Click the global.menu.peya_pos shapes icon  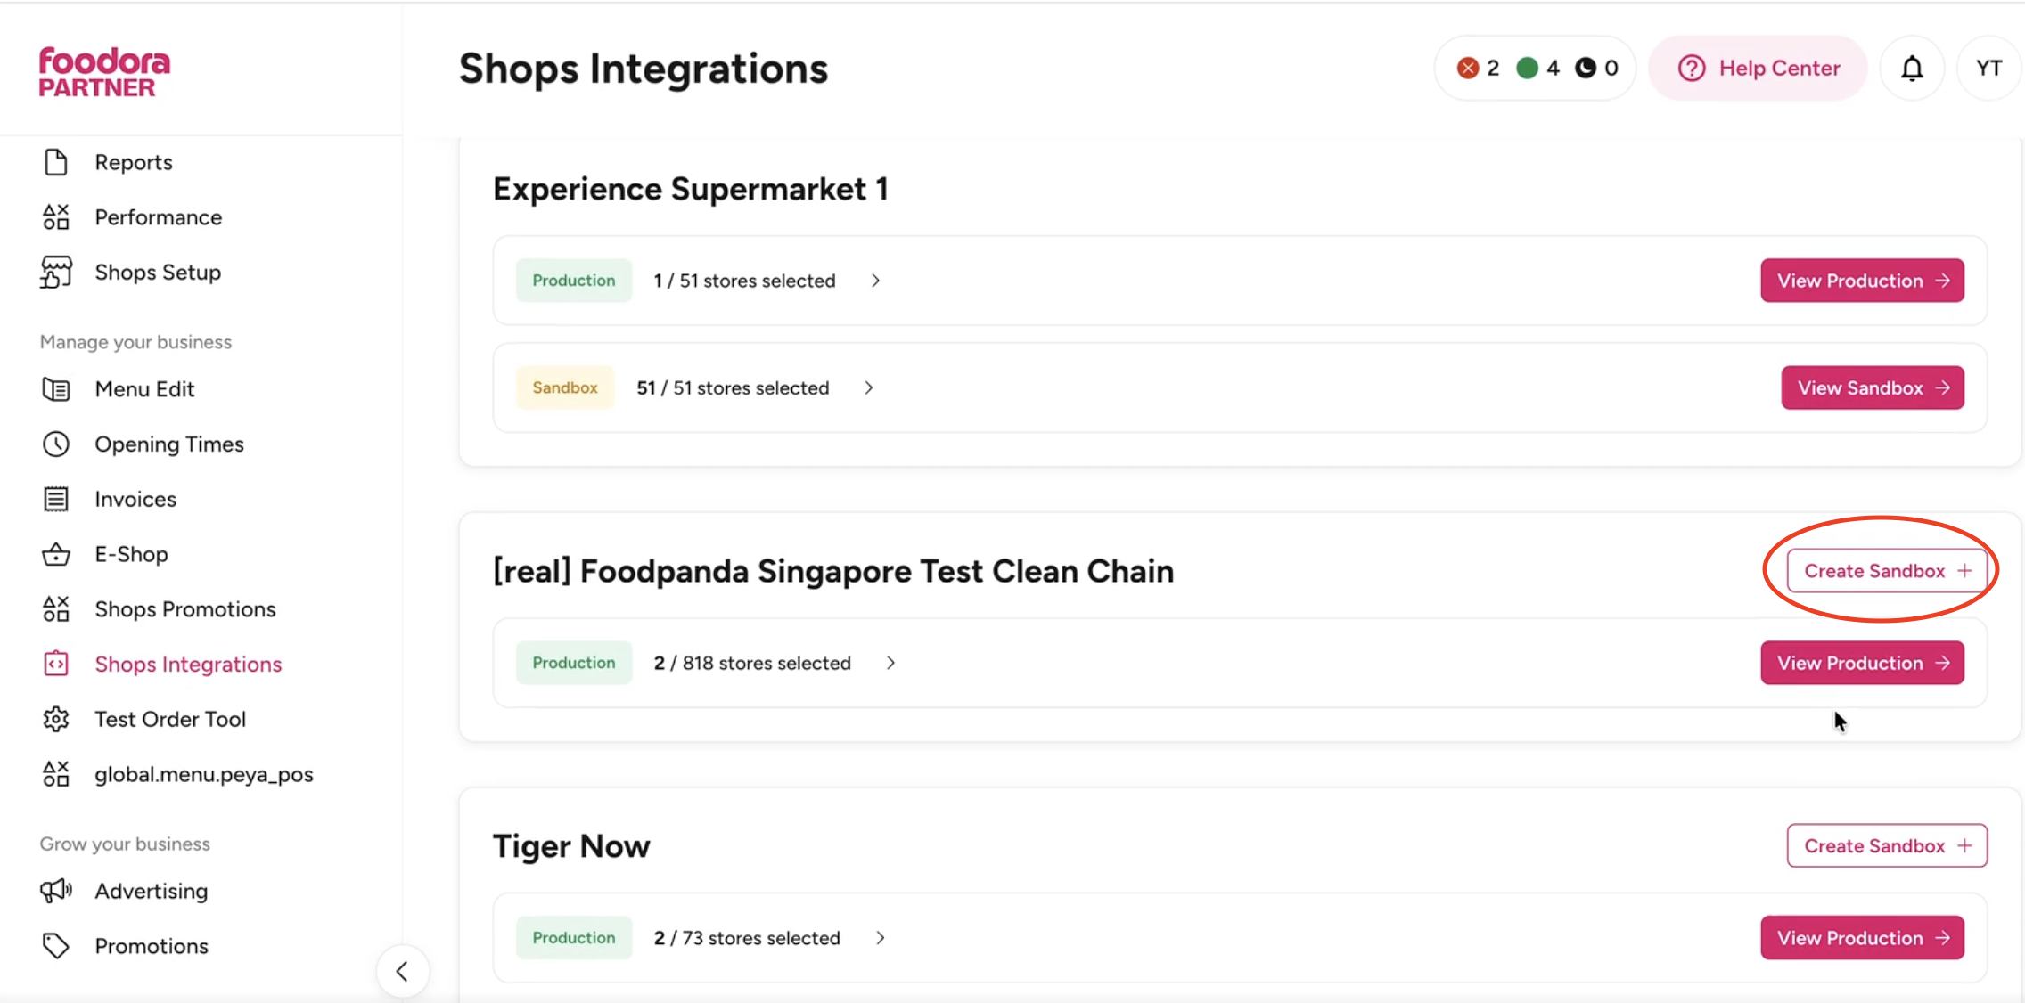click(56, 774)
